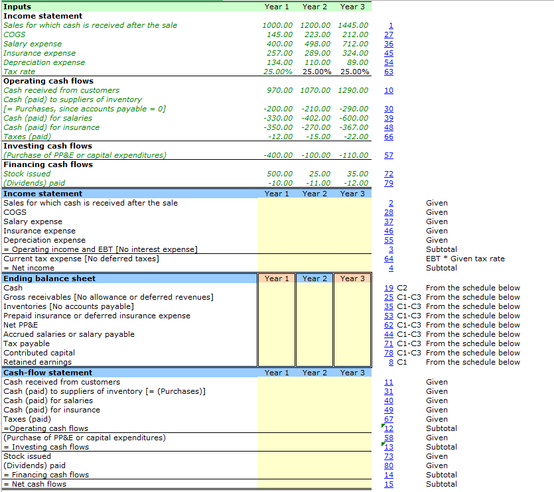Select the Depreciation expense value 134.00
Screen dimensions: 554x492
coord(282,62)
